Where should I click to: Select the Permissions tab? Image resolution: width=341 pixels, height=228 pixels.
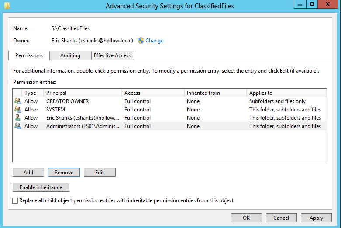click(29, 55)
